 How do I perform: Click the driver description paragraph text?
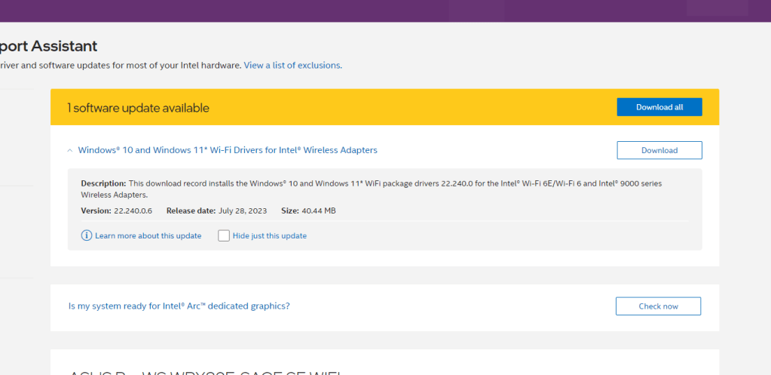[372, 189]
